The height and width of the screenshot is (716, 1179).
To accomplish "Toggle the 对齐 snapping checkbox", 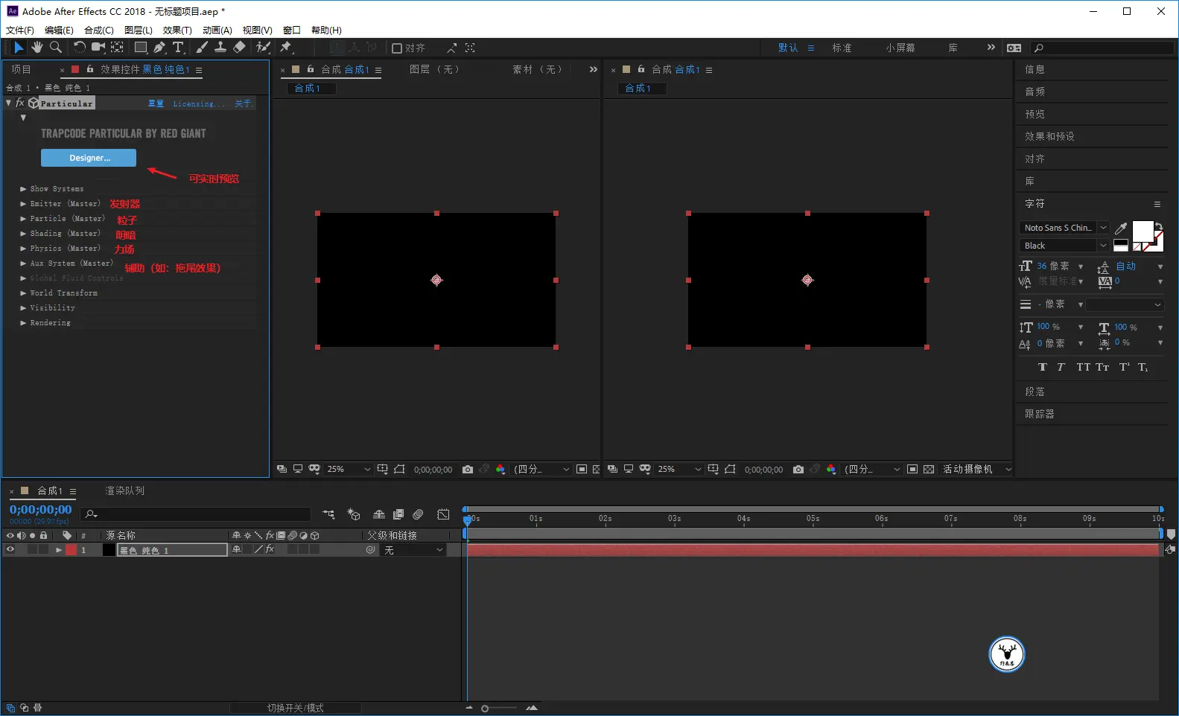I will point(397,48).
